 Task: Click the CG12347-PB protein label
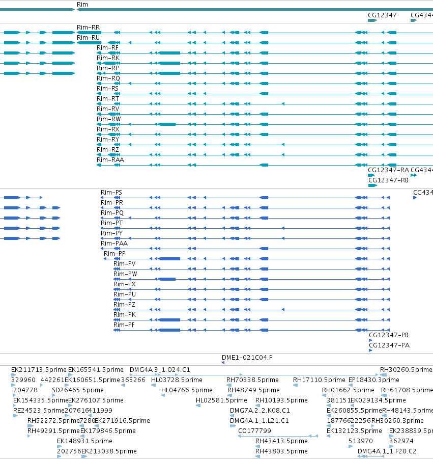tap(389, 335)
